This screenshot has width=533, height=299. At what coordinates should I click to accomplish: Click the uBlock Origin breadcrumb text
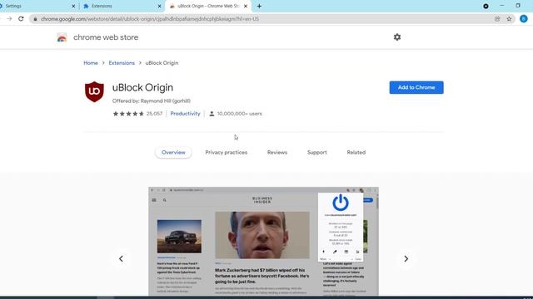(162, 63)
